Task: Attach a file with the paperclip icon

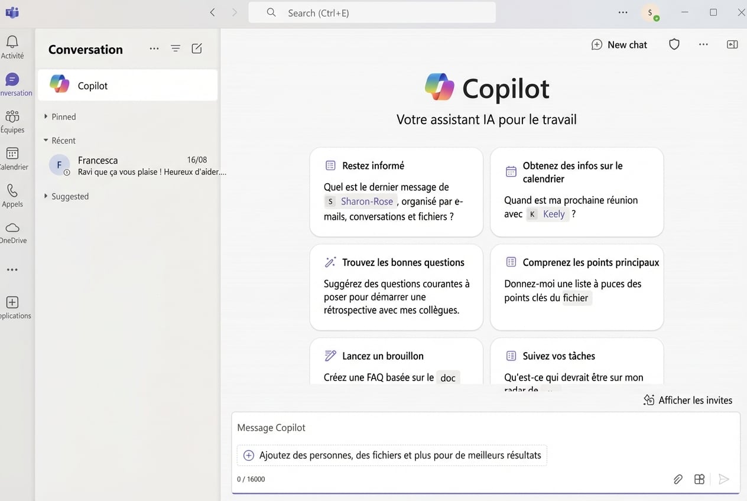Action: click(677, 479)
